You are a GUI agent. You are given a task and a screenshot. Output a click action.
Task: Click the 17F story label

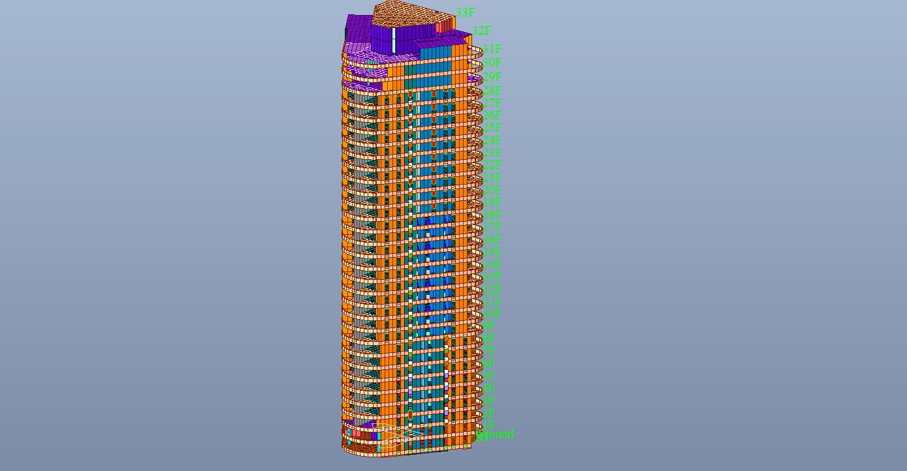492,227
